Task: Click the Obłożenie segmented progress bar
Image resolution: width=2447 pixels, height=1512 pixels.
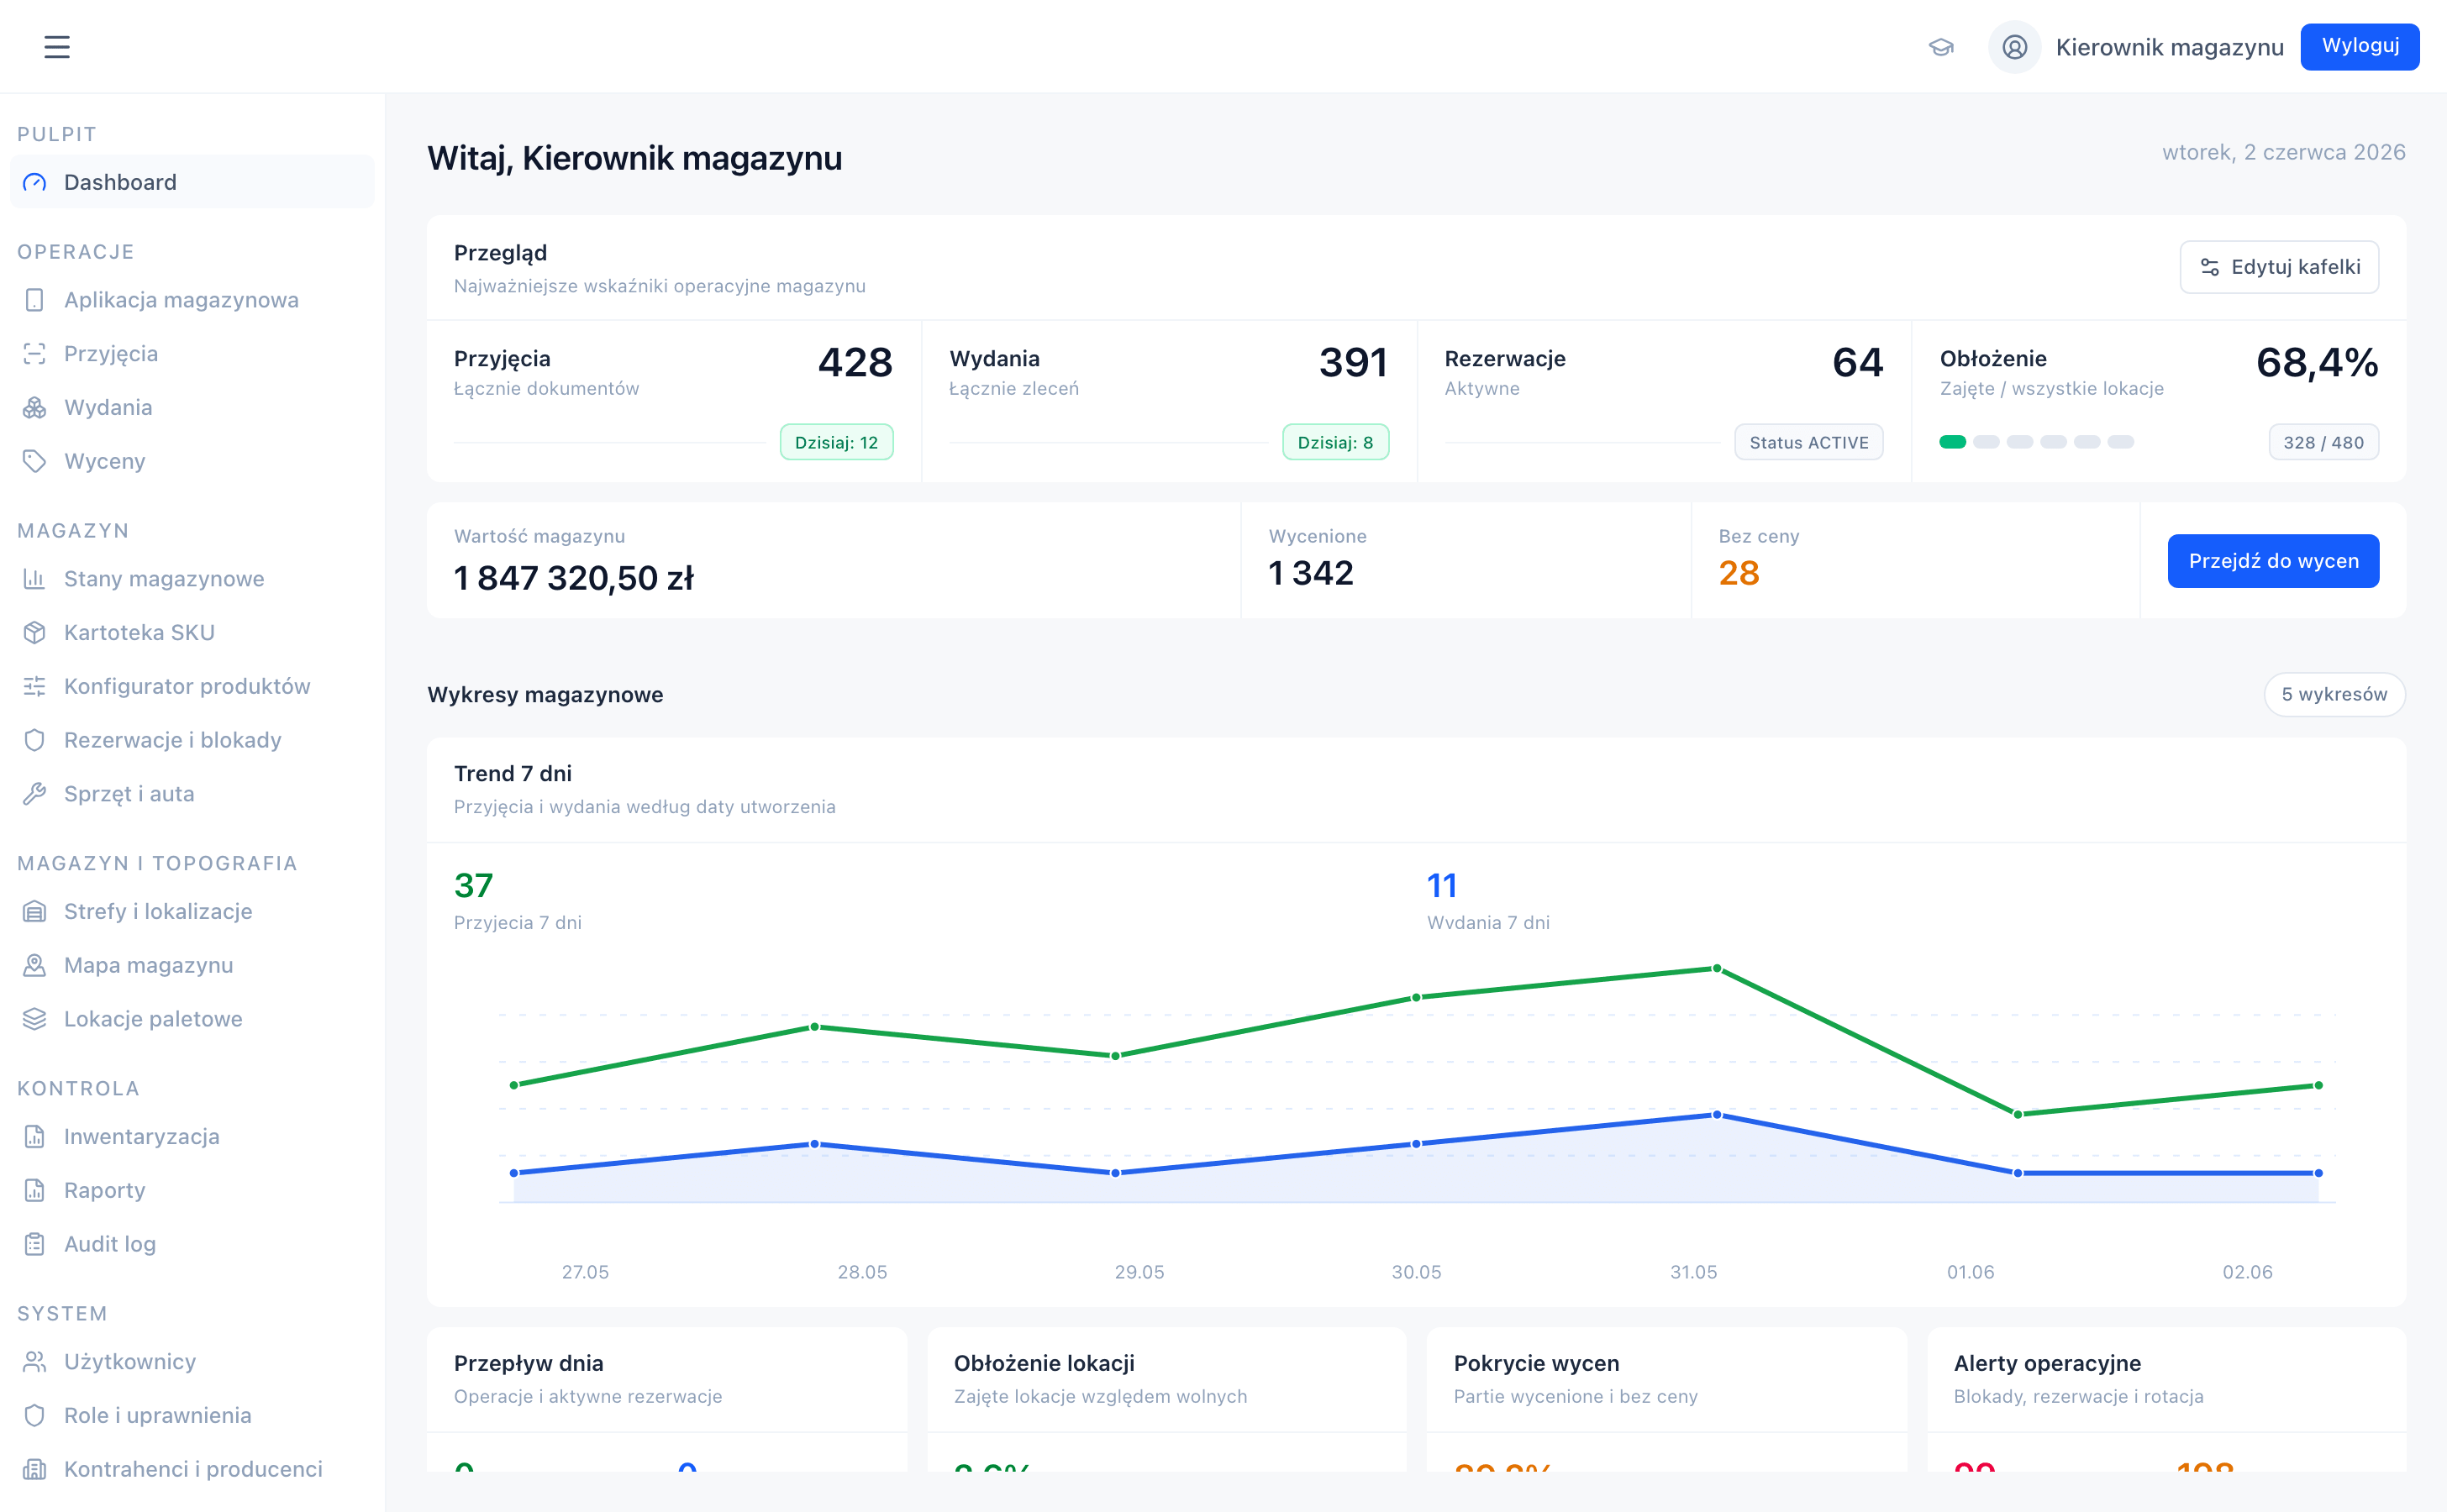Action: pyautogui.click(x=2036, y=442)
